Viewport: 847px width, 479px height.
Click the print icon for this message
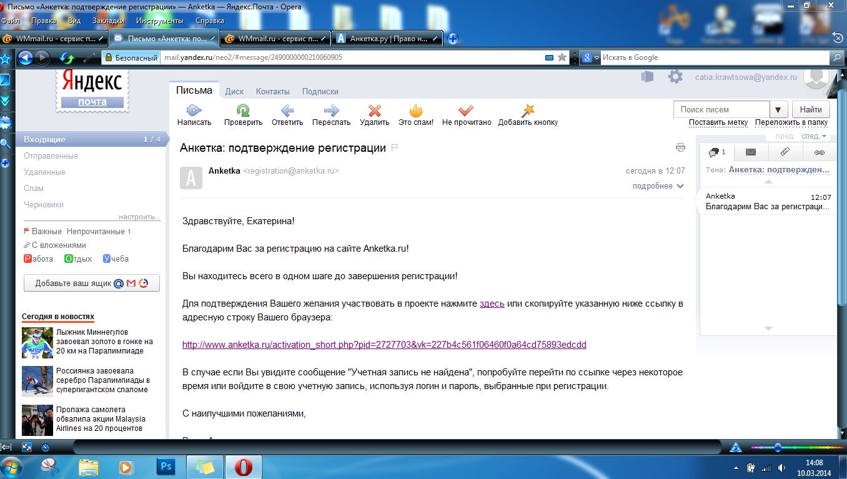click(680, 147)
